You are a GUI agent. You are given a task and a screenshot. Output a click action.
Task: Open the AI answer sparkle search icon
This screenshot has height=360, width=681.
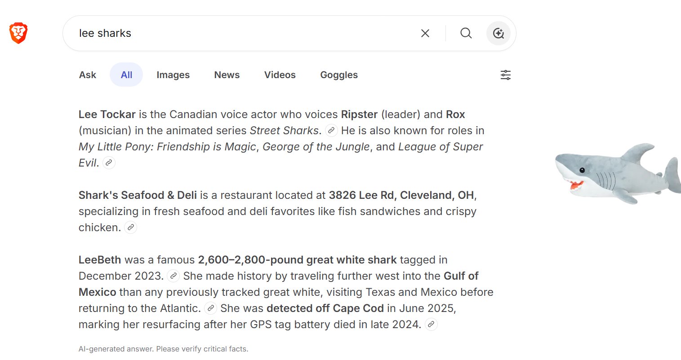point(499,33)
